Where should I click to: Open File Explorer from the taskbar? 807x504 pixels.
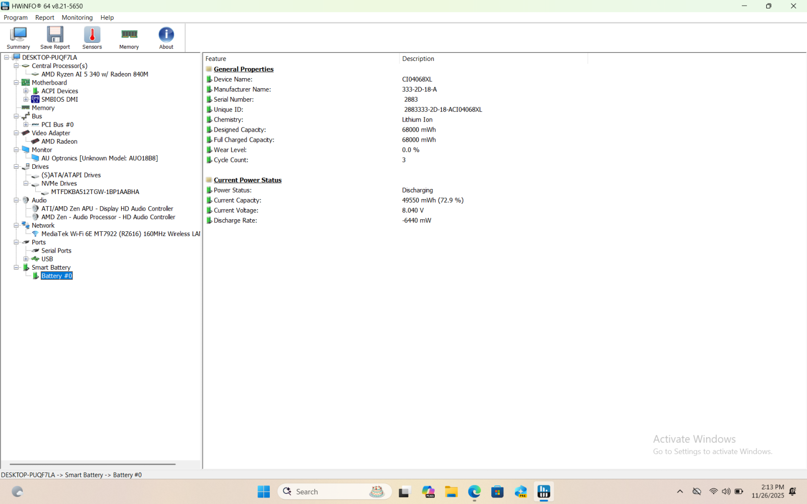[451, 491]
